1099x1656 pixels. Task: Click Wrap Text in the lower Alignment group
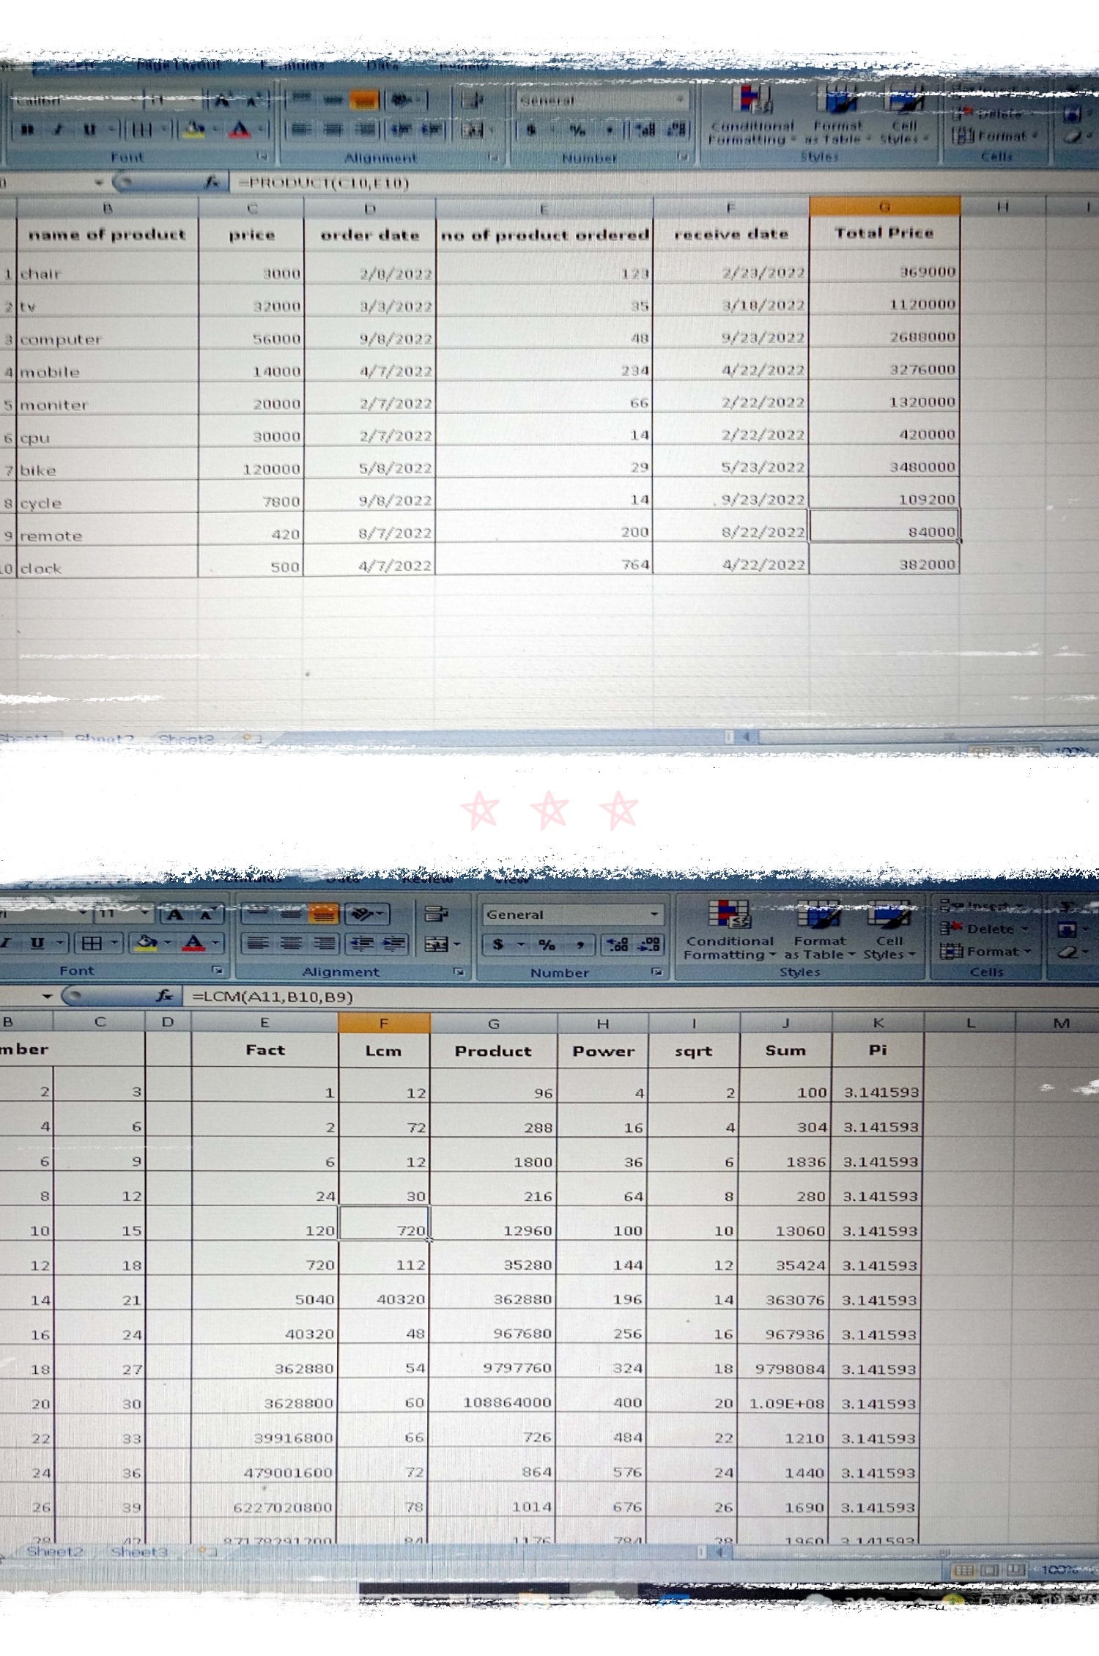(x=436, y=914)
